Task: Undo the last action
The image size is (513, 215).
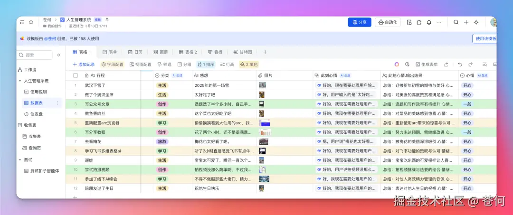Action: (x=460, y=65)
